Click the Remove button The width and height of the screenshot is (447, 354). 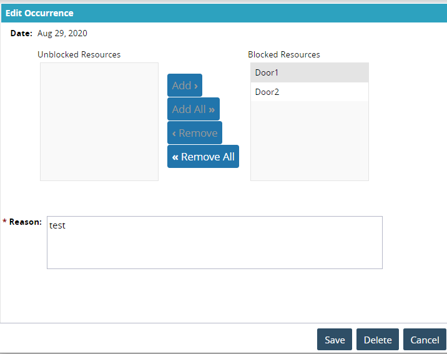194,133
